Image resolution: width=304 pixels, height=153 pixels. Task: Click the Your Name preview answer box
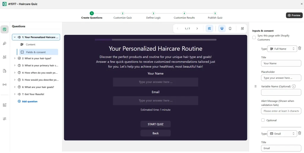(156, 82)
